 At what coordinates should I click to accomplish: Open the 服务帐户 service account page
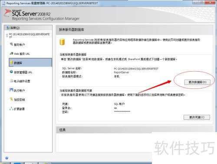20,45
